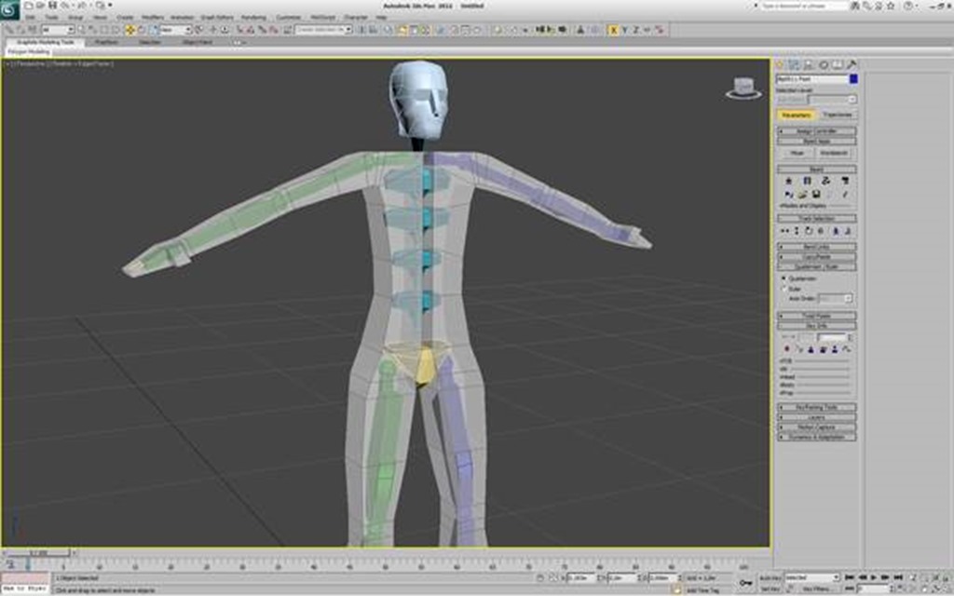Screen dimensions: 954x596
Task: Click the search help text field
Action: 802,6
